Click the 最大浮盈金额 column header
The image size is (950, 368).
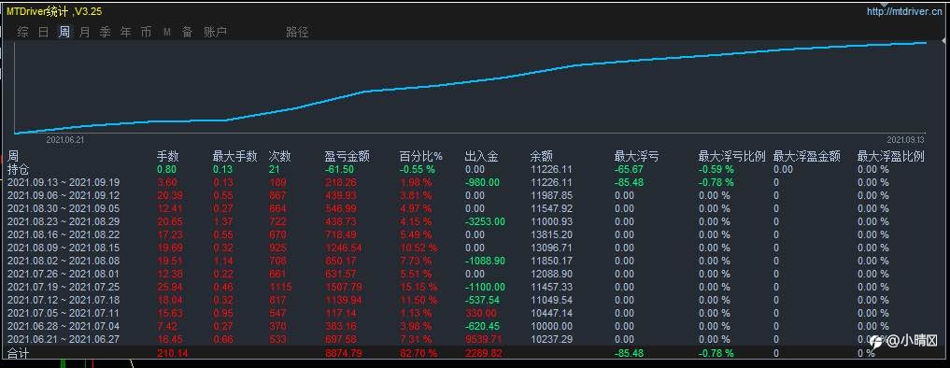pyautogui.click(x=807, y=156)
